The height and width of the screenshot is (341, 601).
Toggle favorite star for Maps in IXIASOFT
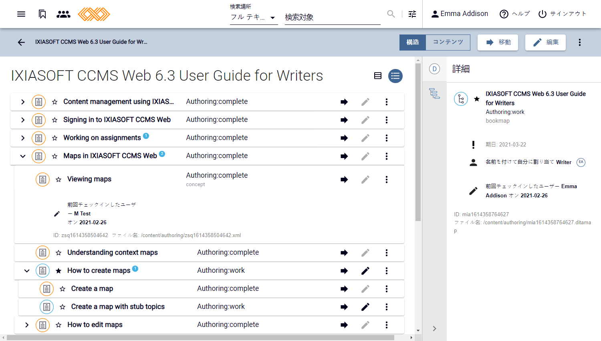click(54, 156)
